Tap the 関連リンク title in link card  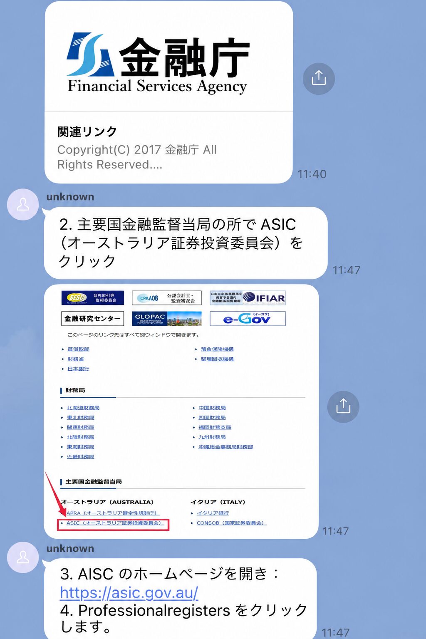tap(87, 132)
